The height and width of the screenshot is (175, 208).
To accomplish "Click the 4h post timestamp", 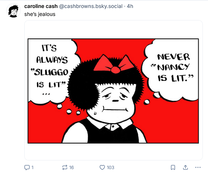I will 130,6.
